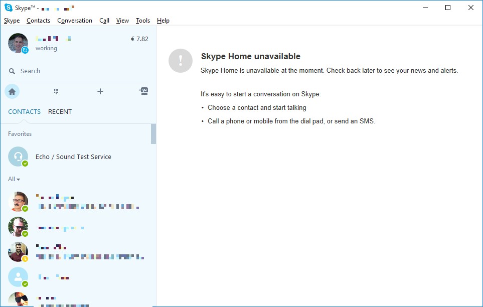Image resolution: width=483 pixels, height=307 pixels.
Task: Click the Echo / Sound Test Service headset avatar
Action: 18,157
